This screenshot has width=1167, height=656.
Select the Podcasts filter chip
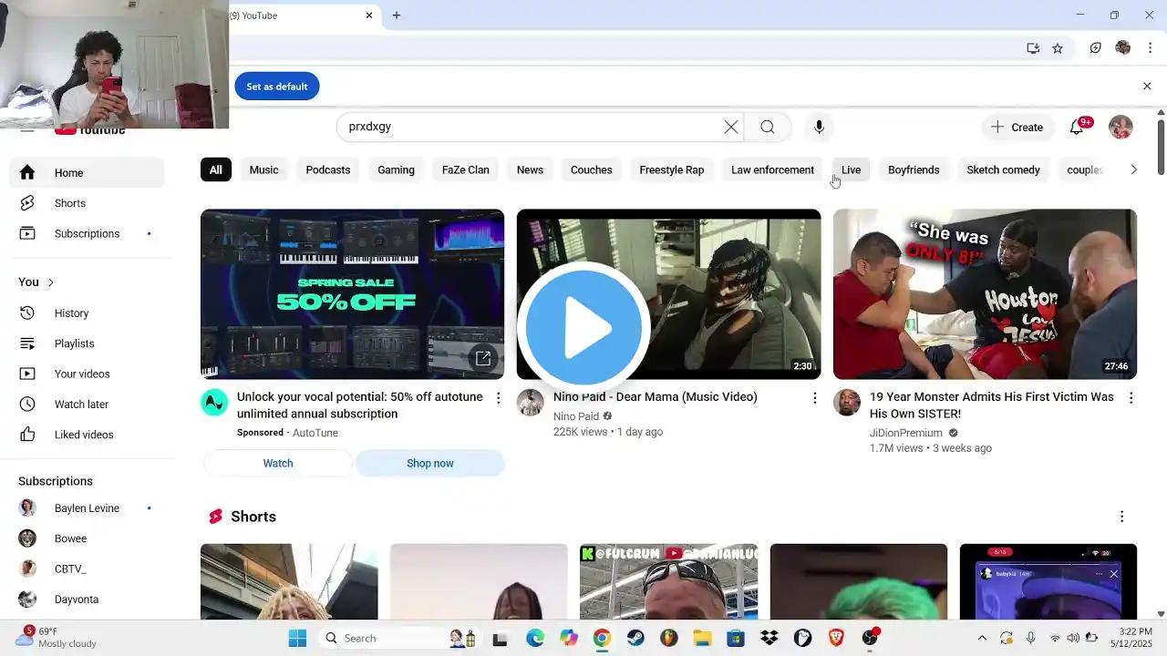328,169
